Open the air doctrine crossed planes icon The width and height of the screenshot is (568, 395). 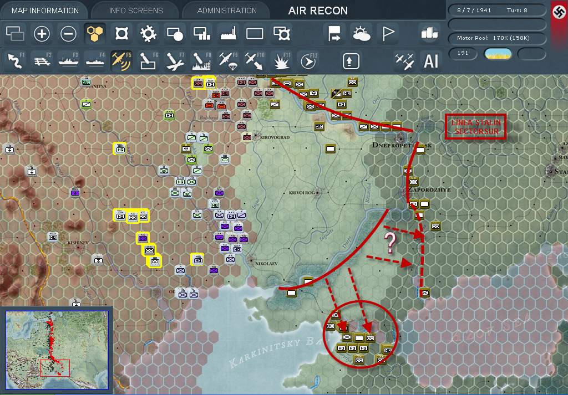[x=404, y=61]
